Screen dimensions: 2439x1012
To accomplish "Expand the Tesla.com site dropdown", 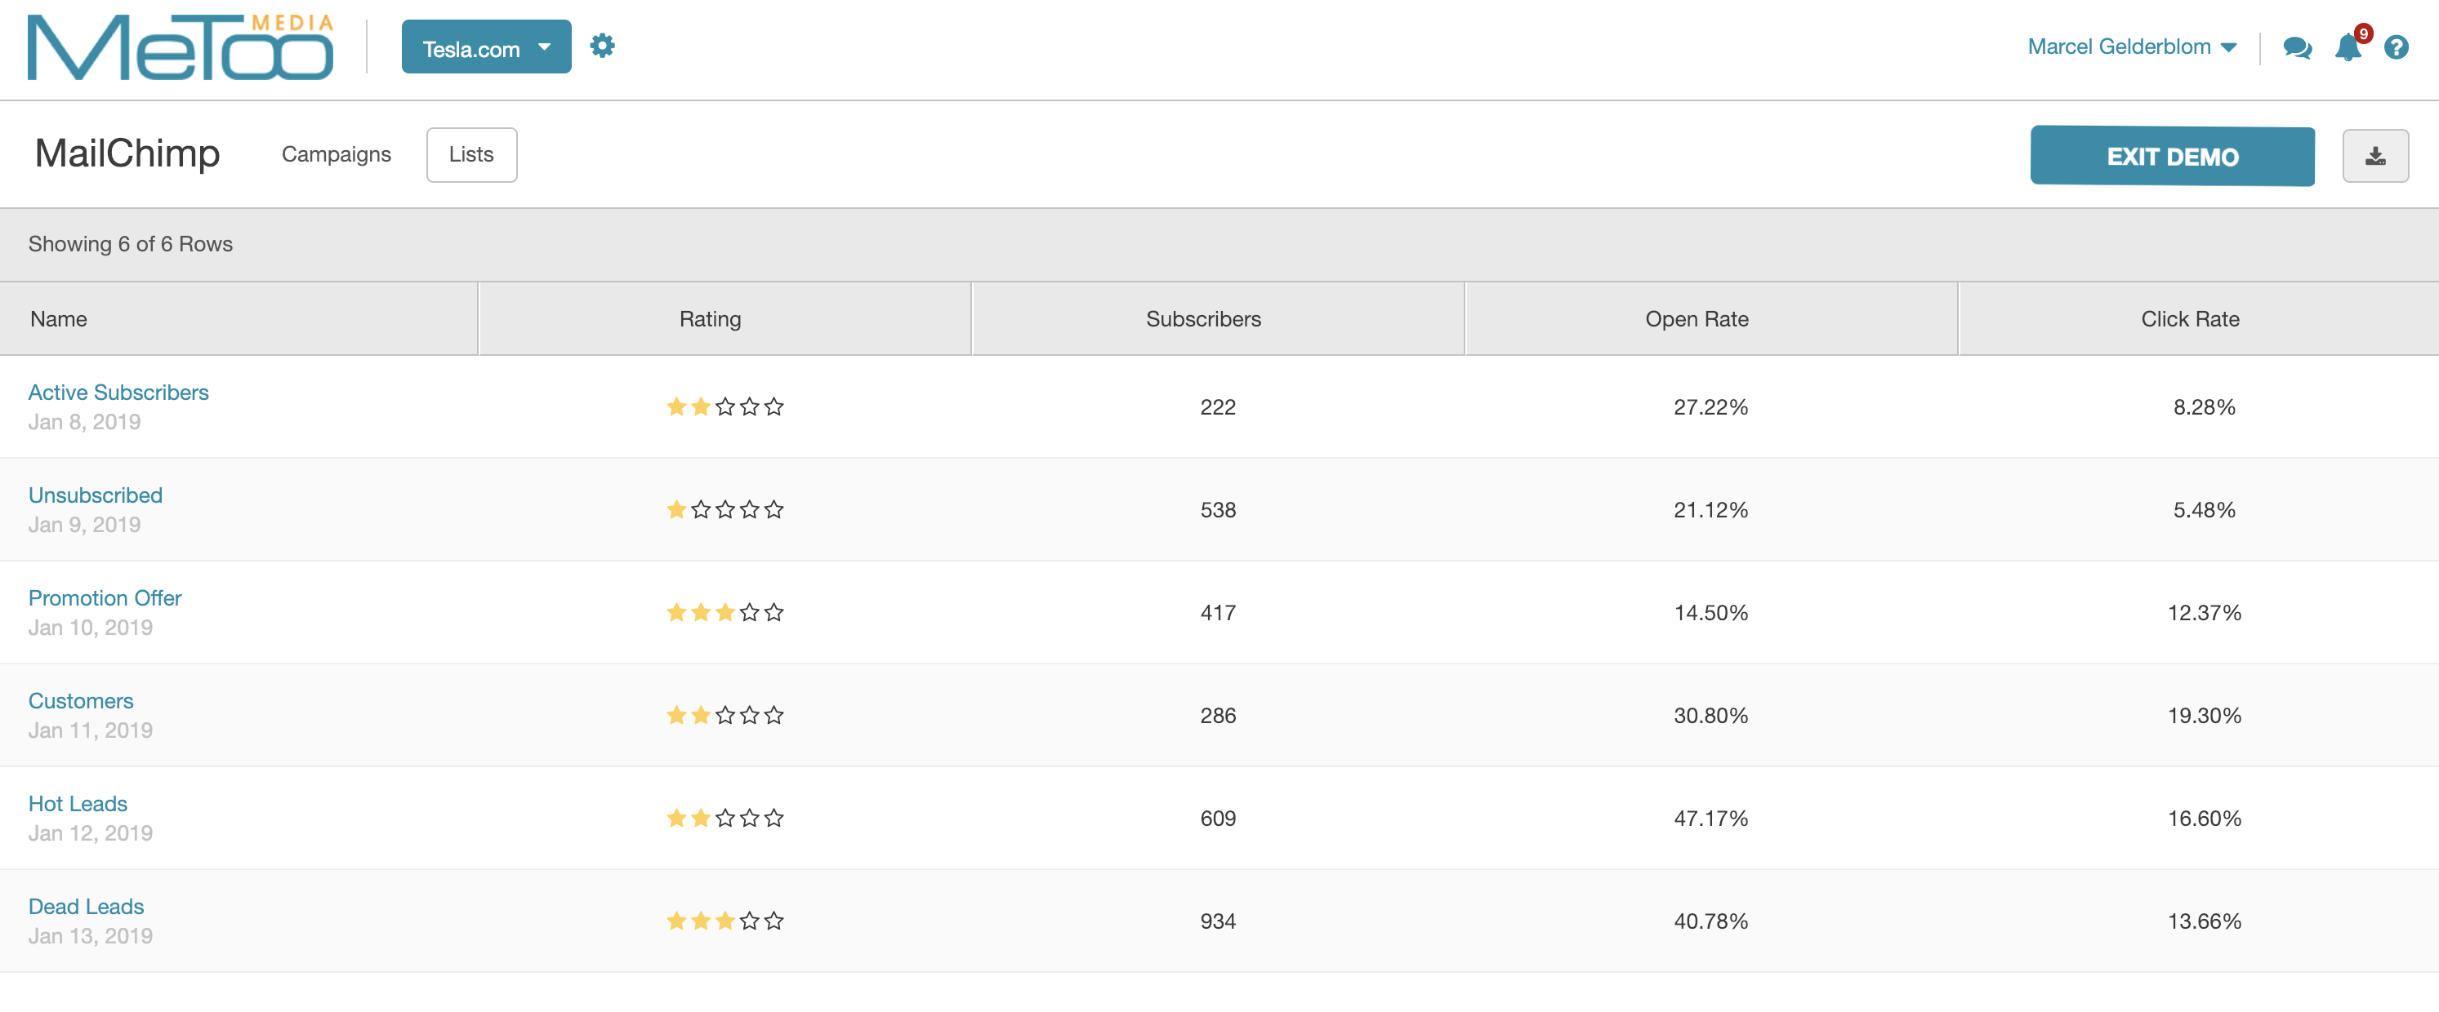I will point(486,47).
